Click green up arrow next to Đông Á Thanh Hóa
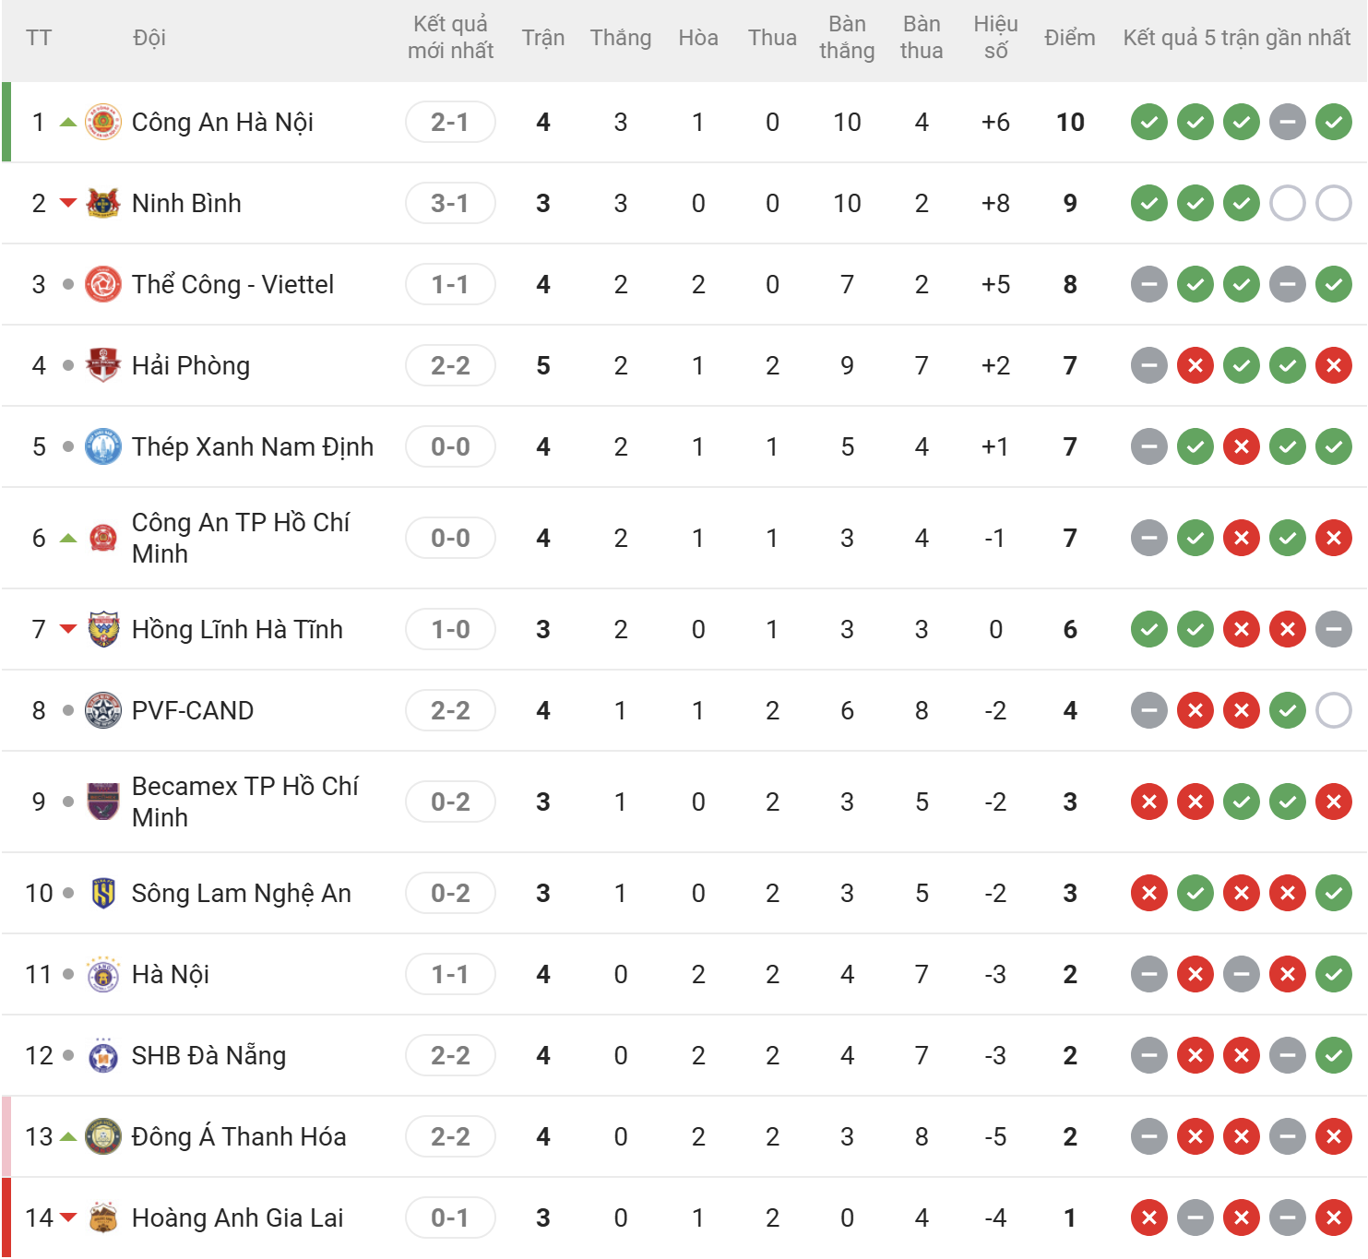Viewport: 1368px width, 1259px height. 68,1136
